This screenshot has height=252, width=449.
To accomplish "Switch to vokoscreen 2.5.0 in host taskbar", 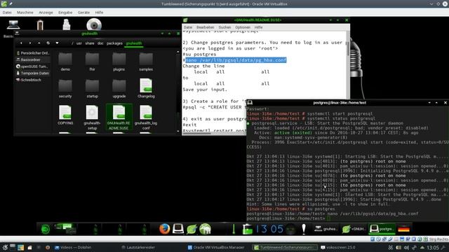I will pos(338,247).
